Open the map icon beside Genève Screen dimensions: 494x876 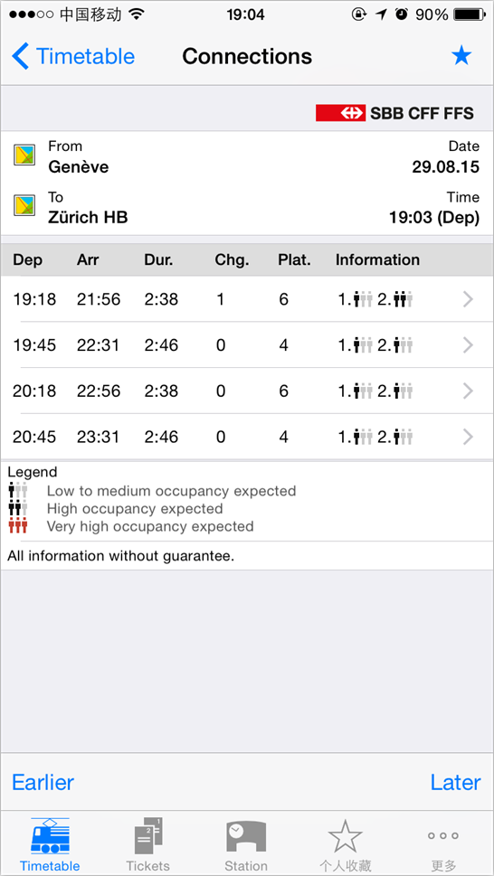[x=24, y=155]
